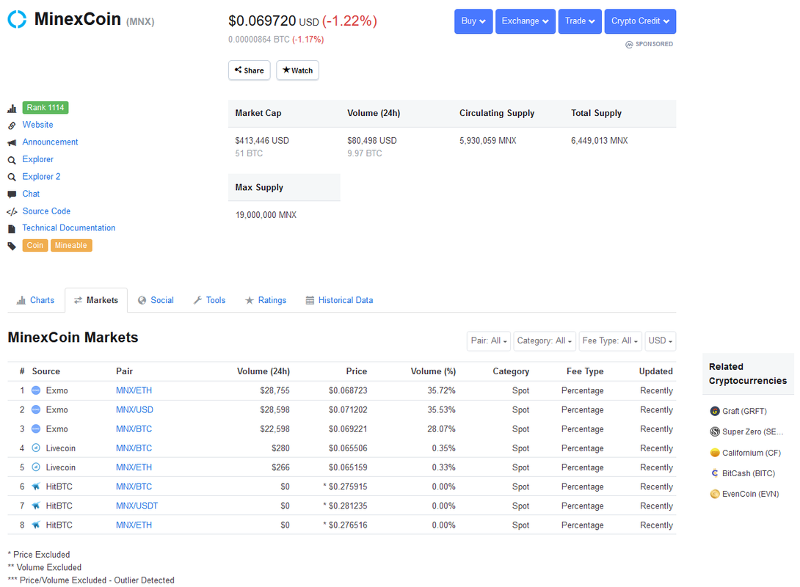
Task: Click the Share button
Action: pos(250,70)
